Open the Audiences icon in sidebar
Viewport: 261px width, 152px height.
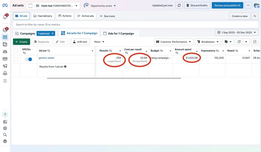tap(5, 52)
